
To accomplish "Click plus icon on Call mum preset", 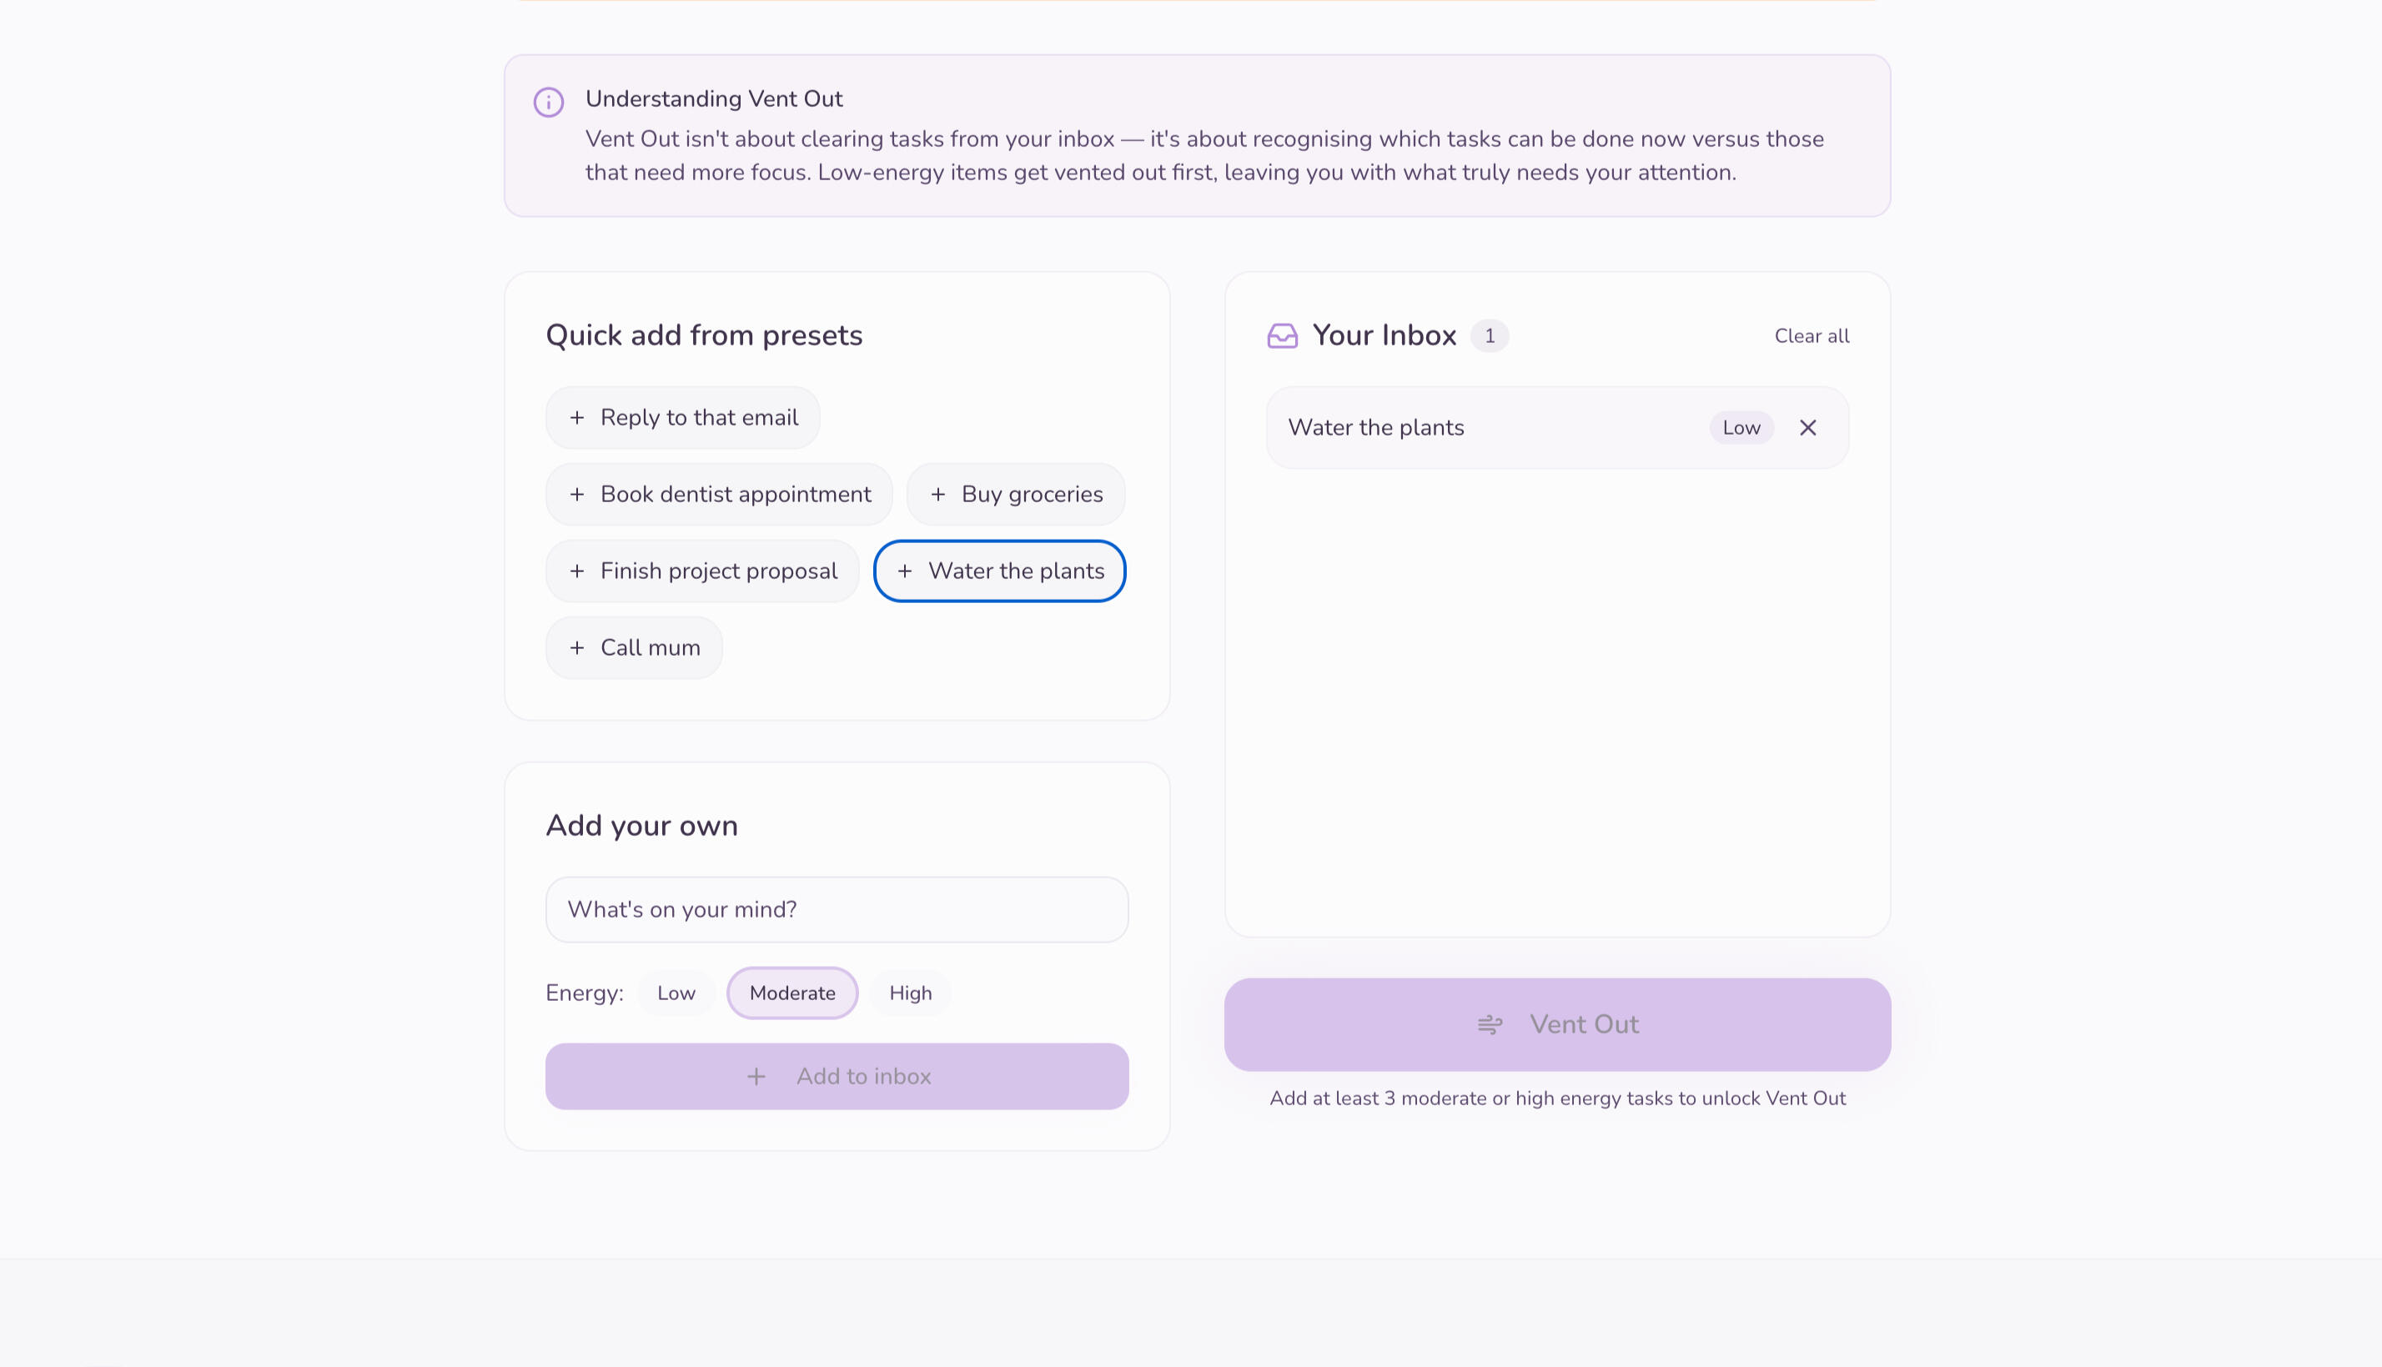I will click(x=577, y=648).
